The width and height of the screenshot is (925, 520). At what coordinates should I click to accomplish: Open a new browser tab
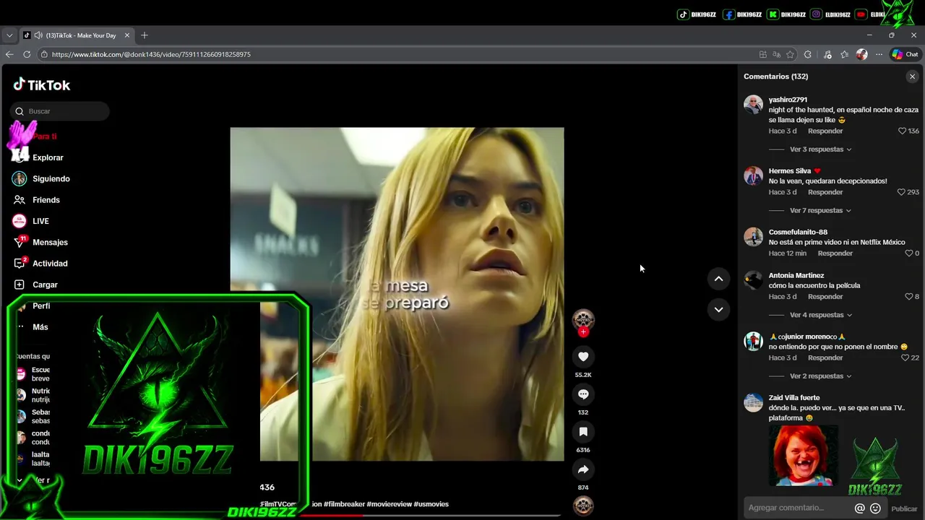pyautogui.click(x=145, y=35)
